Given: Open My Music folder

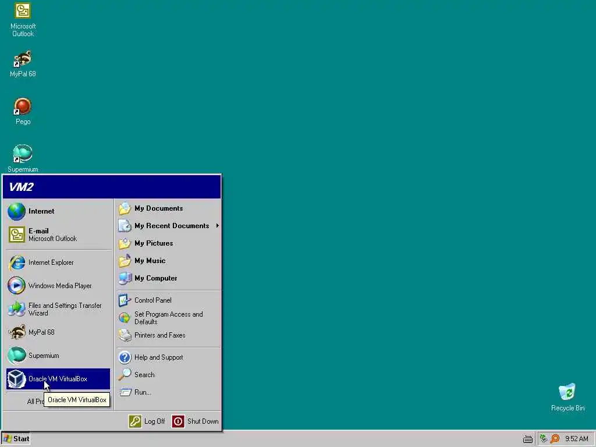Looking at the screenshot, I should (169, 261).
